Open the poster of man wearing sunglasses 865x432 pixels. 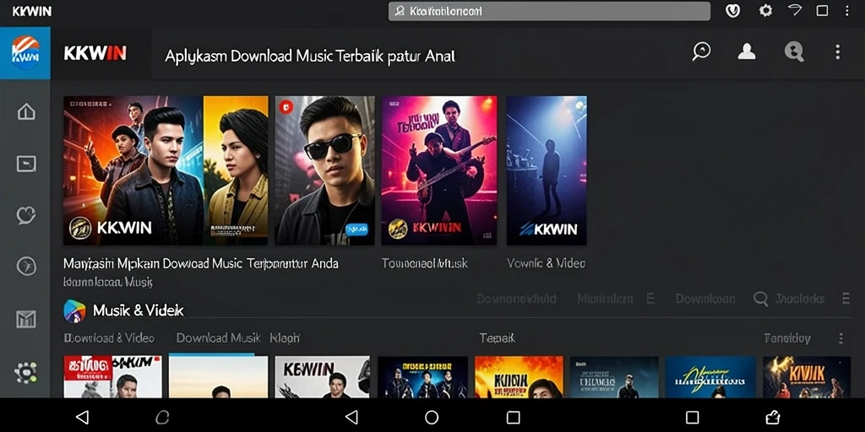pyautogui.click(x=324, y=170)
